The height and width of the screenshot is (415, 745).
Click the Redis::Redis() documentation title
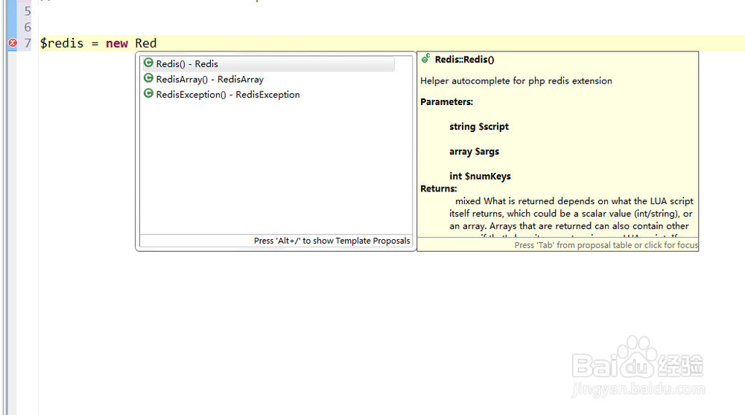tap(464, 60)
